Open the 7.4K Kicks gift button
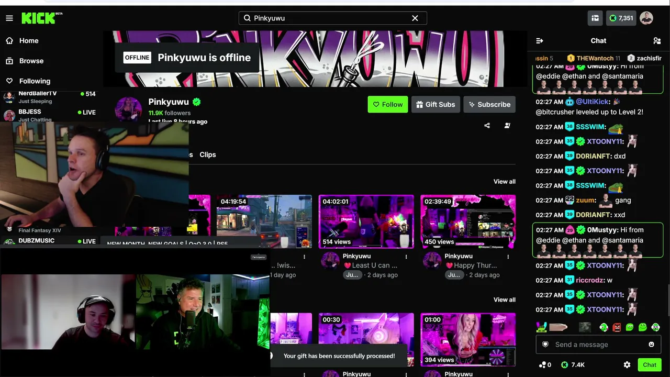The height and width of the screenshot is (377, 670). (x=573, y=365)
